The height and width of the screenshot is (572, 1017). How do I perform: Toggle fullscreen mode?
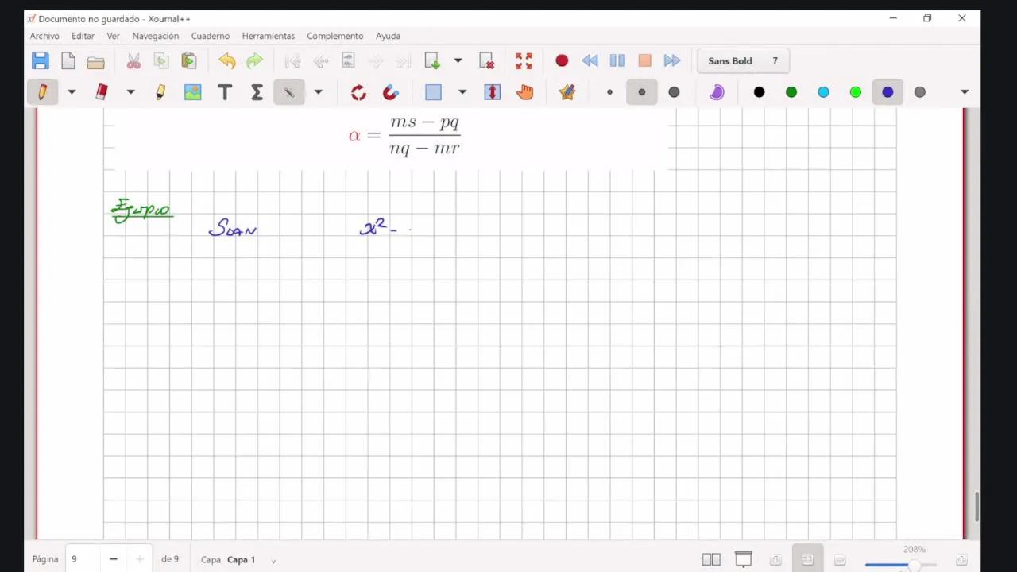coord(524,61)
